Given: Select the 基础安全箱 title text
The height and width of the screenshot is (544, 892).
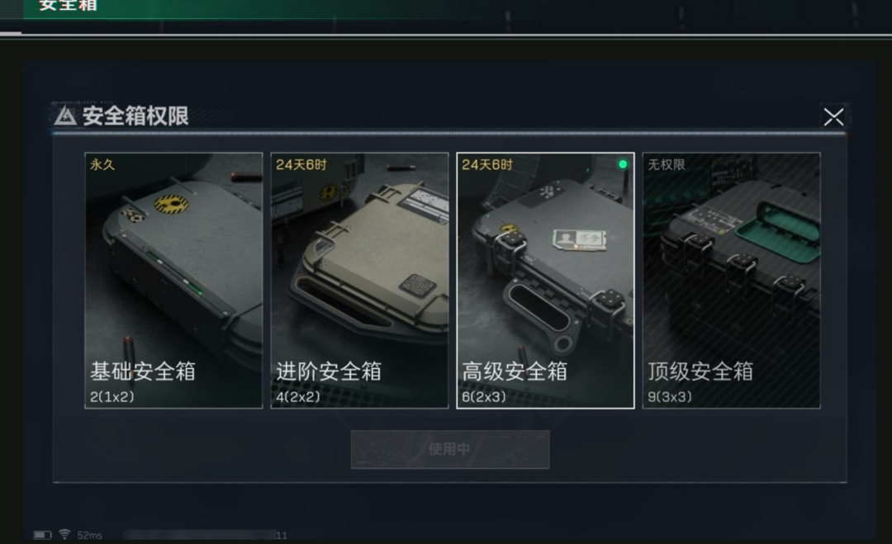Looking at the screenshot, I should (143, 371).
